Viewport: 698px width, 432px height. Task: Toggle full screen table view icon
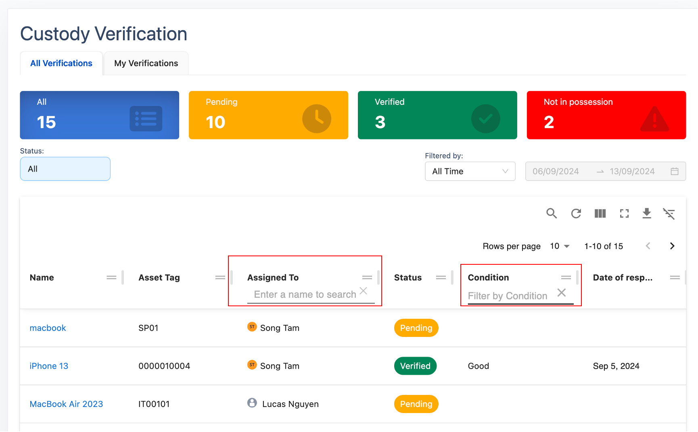coord(624,213)
